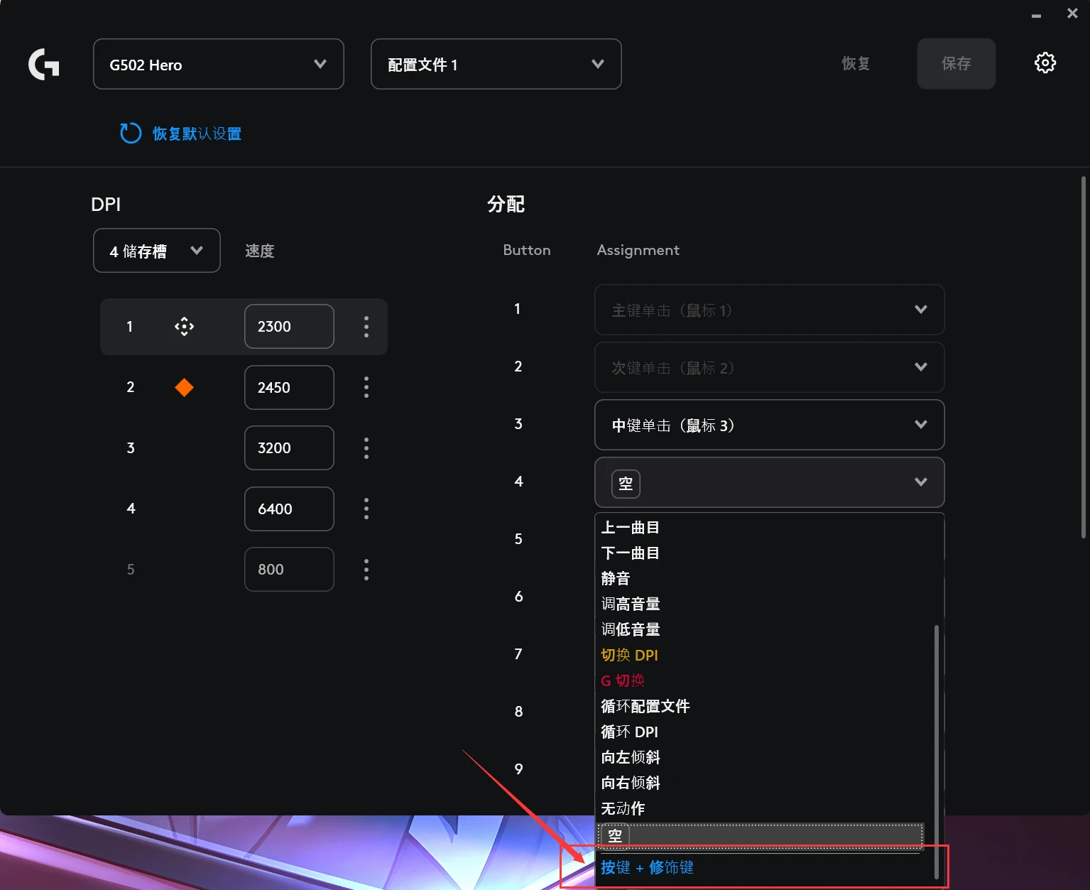Click the DPI section heading
Image resolution: width=1090 pixels, height=890 pixels.
coord(106,205)
